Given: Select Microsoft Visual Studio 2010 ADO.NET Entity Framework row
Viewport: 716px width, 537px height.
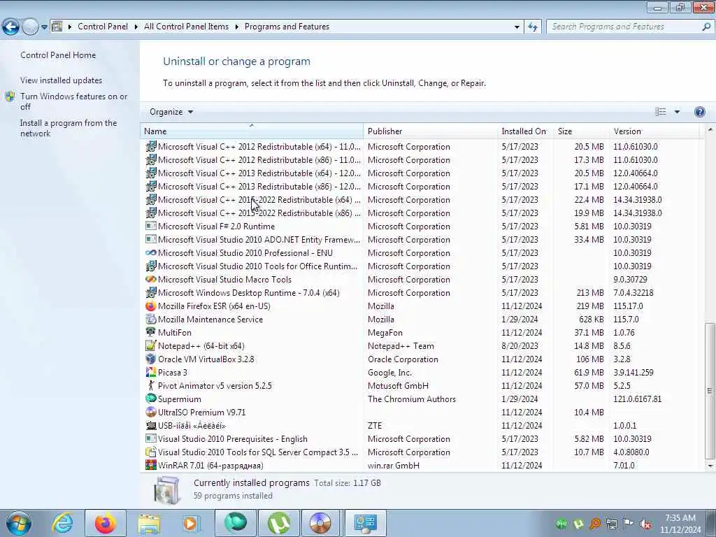Looking at the screenshot, I should click(420, 239).
